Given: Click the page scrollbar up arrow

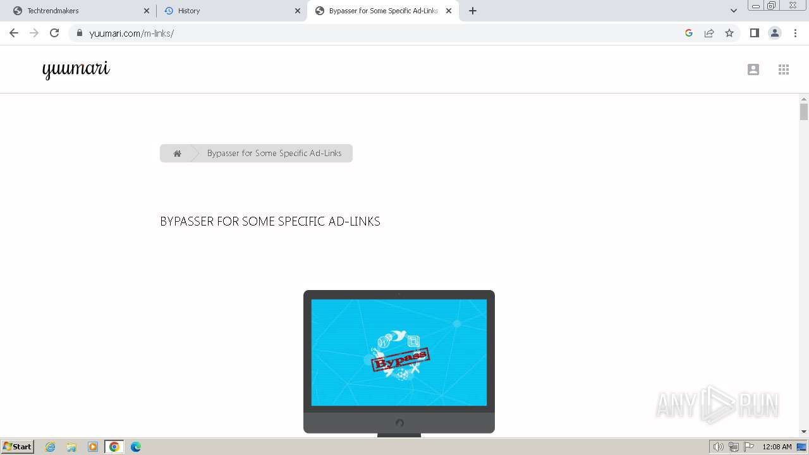Looking at the screenshot, I should click(804, 99).
